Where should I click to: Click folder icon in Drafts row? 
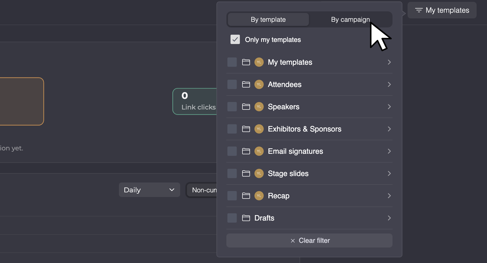click(246, 218)
